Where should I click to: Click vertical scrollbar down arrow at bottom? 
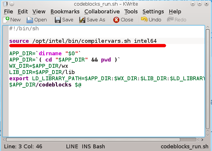click(x=208, y=135)
